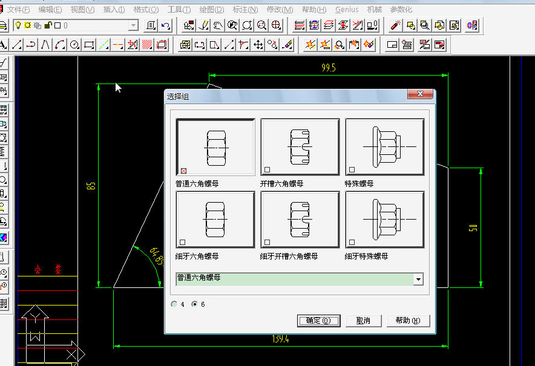Click the undo arrow icon
The image size is (535, 366).
(x=166, y=25)
